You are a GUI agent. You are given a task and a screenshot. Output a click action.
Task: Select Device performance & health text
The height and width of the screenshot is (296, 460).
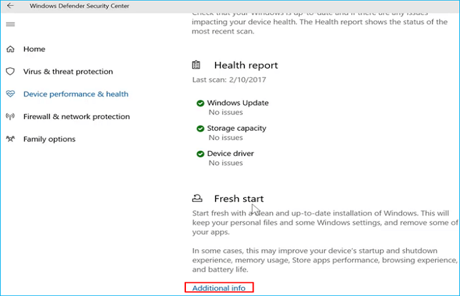click(76, 94)
